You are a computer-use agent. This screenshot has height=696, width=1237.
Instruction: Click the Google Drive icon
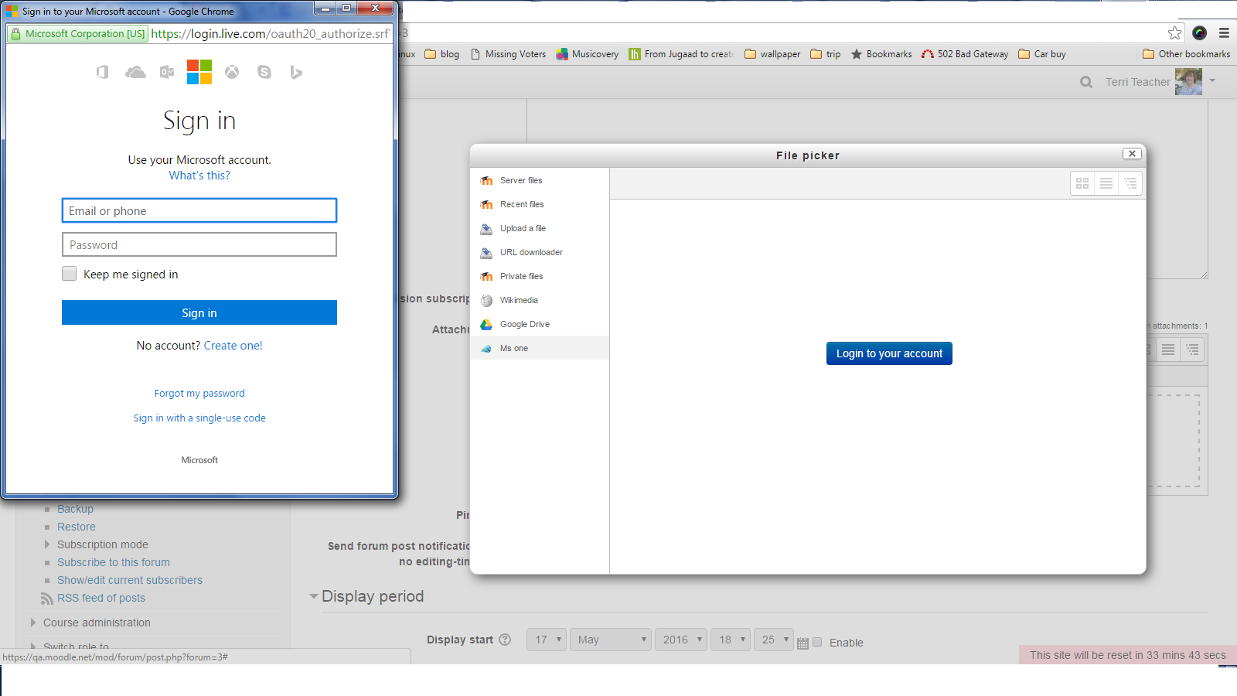point(486,325)
